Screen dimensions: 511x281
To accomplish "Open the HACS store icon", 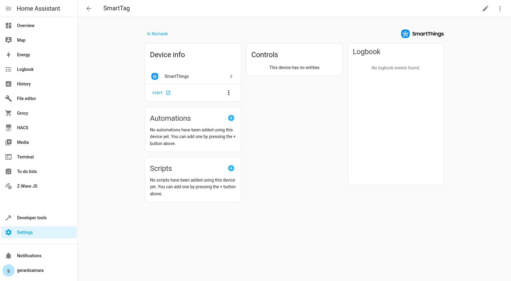I will pos(9,128).
